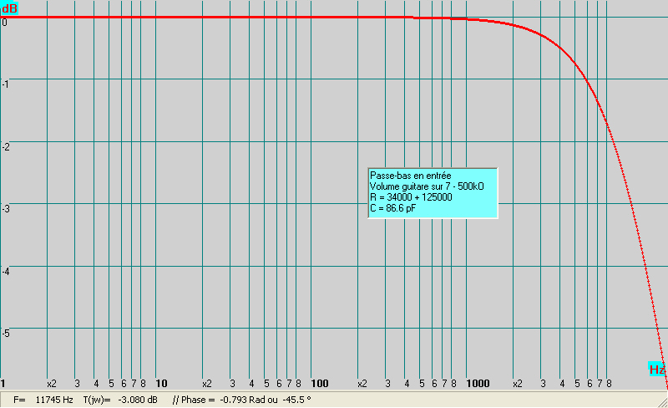Click the '0' dB tick label

coord(5,23)
